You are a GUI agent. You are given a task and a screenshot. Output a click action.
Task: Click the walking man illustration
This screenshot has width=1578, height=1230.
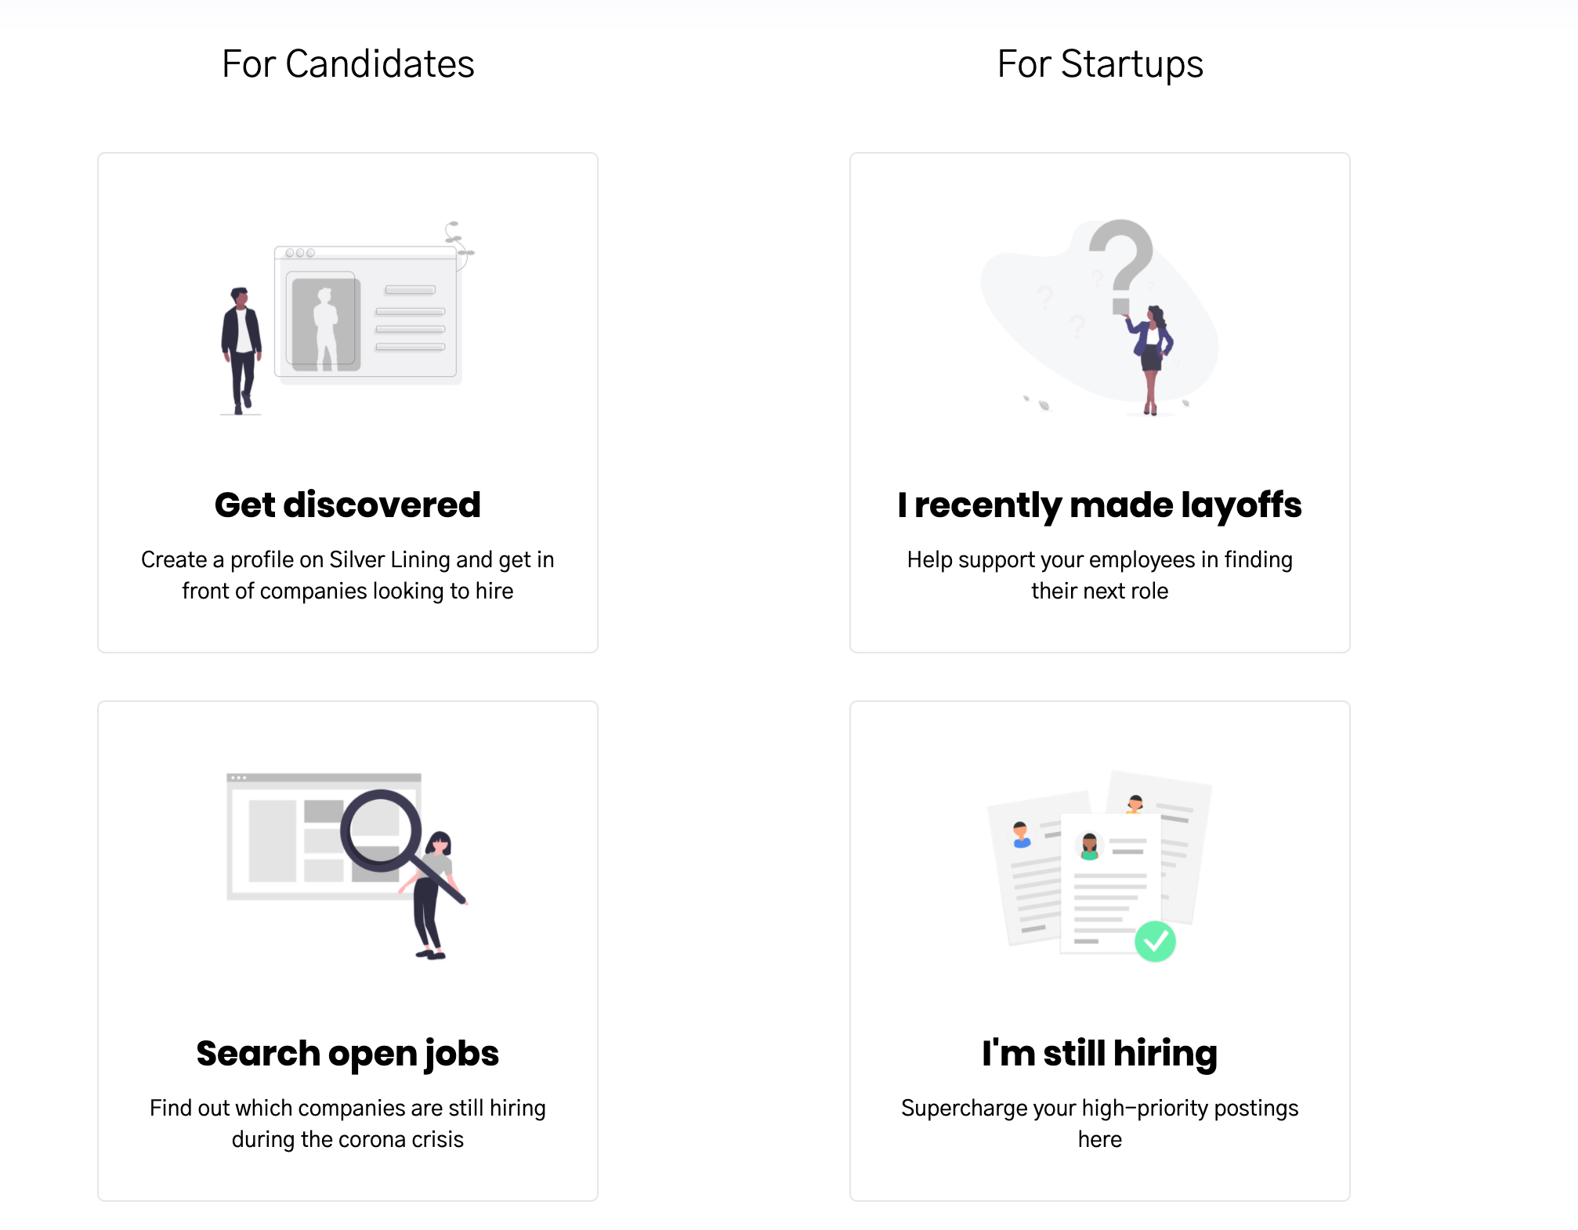coord(241,350)
